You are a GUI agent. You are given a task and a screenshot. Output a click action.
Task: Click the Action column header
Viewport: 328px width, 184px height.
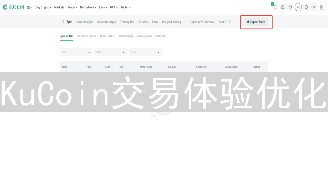tap(257, 67)
